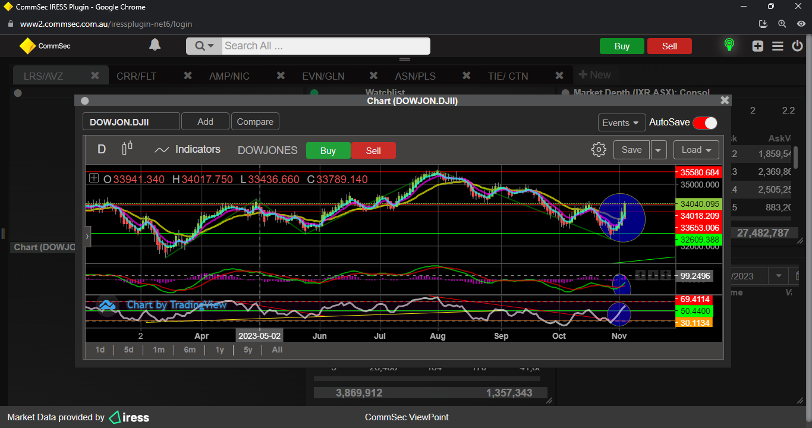Image resolution: width=812 pixels, height=428 pixels.
Task: Edit the DOWJON.DJII symbol field
Action: (131, 122)
